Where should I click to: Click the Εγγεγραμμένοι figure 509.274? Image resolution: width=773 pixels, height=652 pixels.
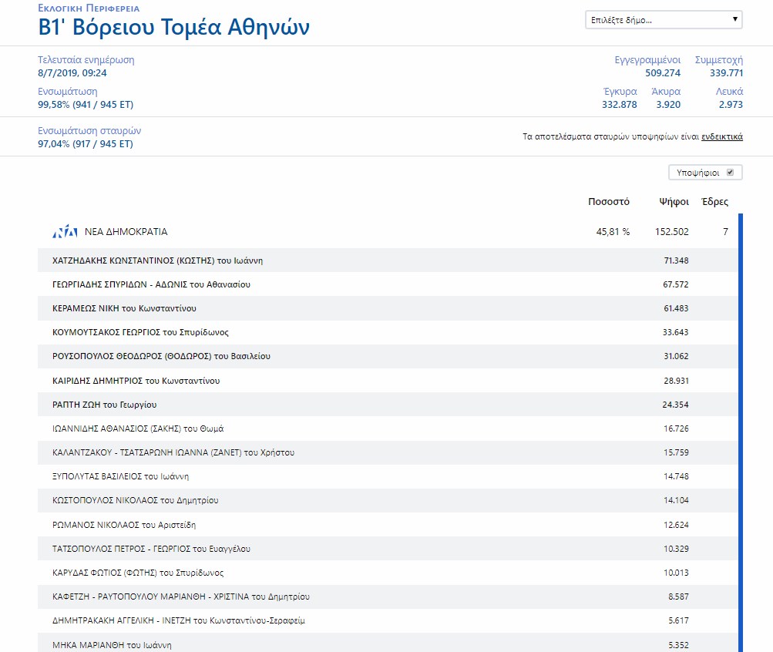pyautogui.click(x=662, y=73)
